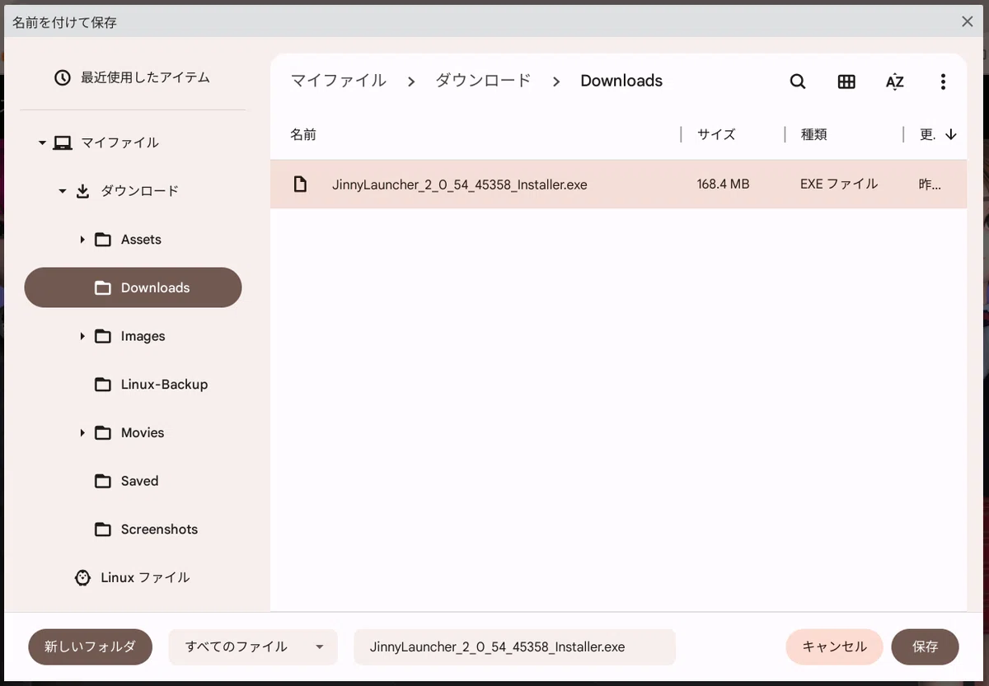This screenshot has width=989, height=686.
Task: Click the download icon beside ダウンロード
Action: [x=82, y=191]
